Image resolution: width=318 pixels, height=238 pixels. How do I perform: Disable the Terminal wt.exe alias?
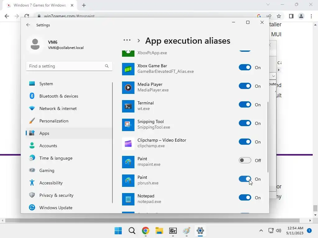coord(245,105)
